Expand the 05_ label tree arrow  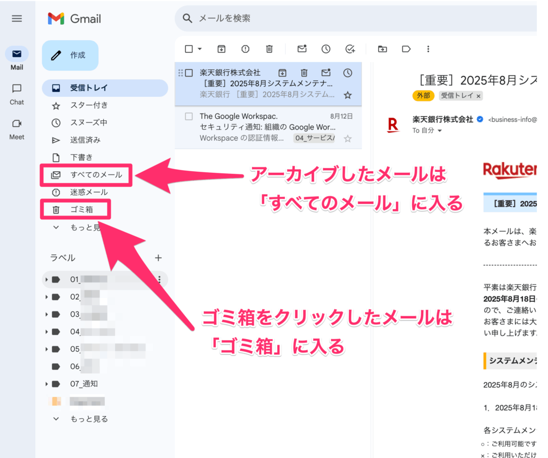[47, 349]
